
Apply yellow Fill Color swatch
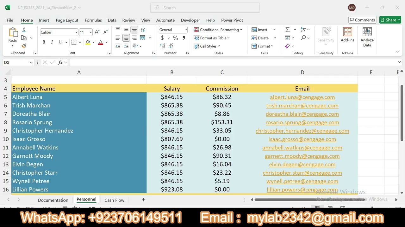click(x=88, y=42)
